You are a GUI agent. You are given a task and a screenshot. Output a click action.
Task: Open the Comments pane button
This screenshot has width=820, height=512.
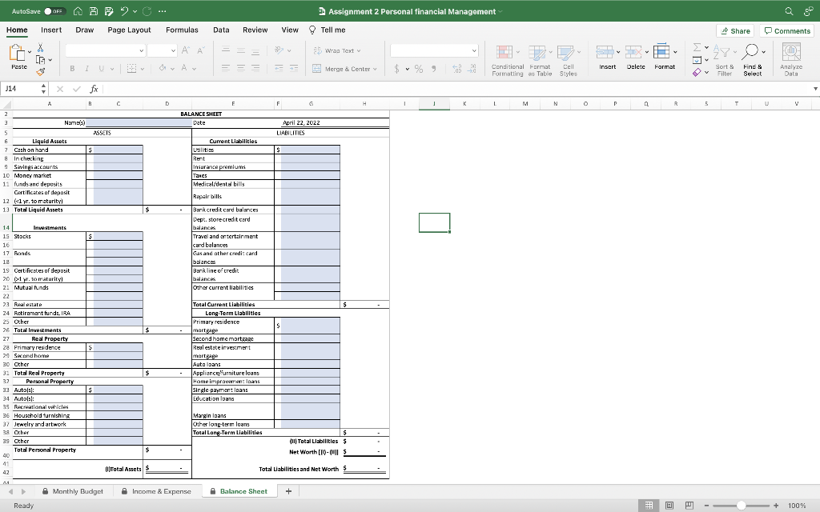pos(787,31)
